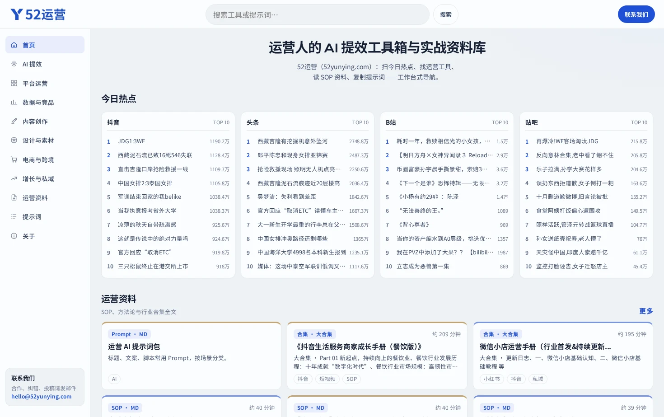Open 中国女排2:3泰国女排 in 抖音 list
This screenshot has height=417, width=664.
(168, 183)
